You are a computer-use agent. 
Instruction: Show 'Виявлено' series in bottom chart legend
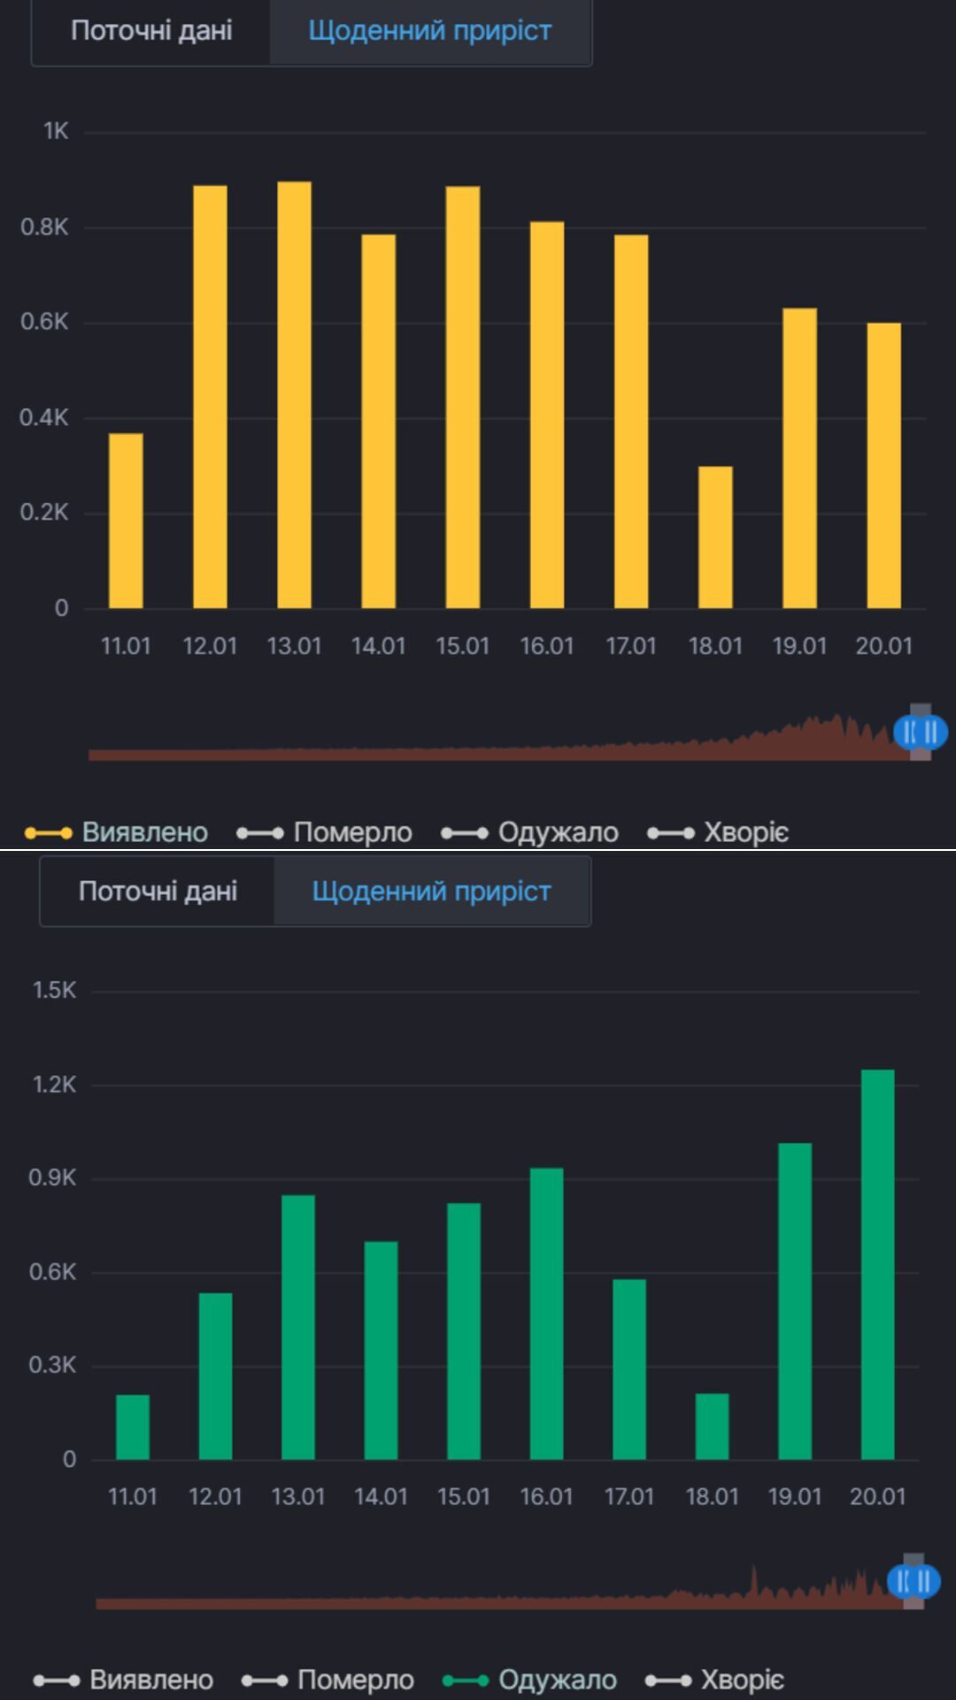(124, 1680)
